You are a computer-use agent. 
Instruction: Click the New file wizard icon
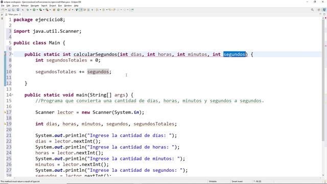[3, 10]
